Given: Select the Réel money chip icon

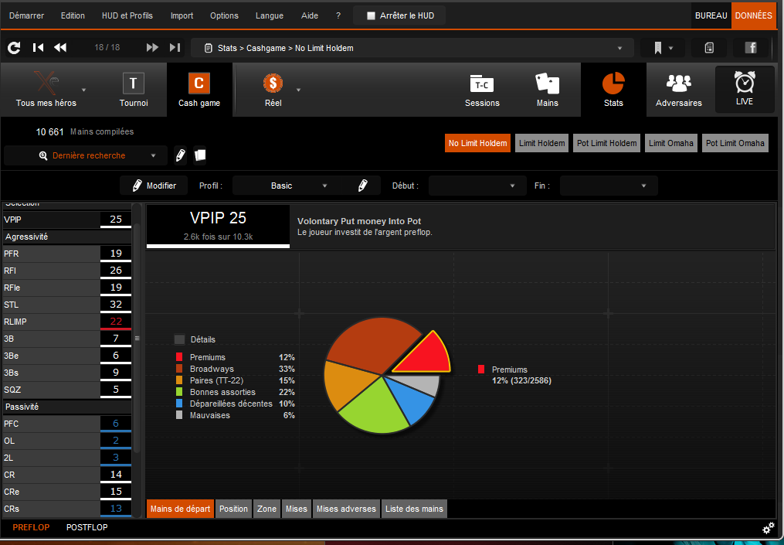Looking at the screenshot, I should [x=273, y=83].
